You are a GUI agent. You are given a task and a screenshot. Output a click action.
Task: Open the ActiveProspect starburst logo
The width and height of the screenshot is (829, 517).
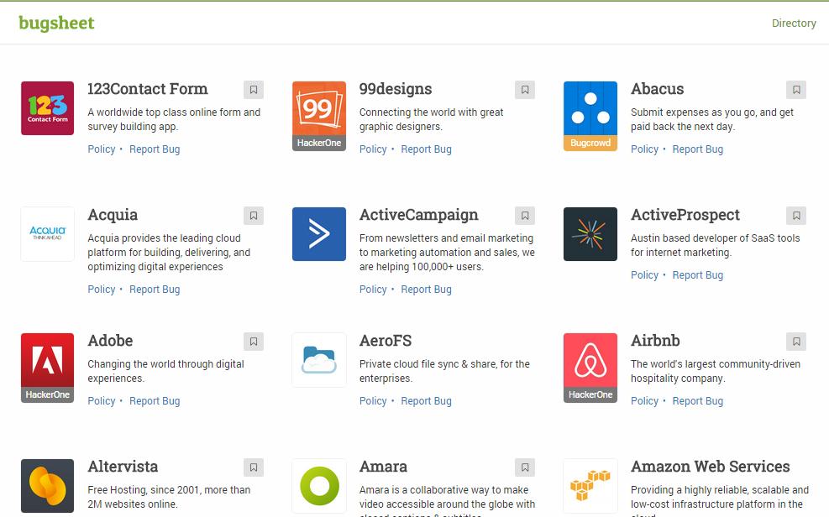pos(590,234)
